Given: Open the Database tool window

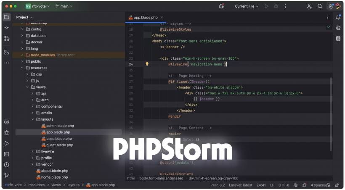Looking at the screenshot, I should (338, 39).
